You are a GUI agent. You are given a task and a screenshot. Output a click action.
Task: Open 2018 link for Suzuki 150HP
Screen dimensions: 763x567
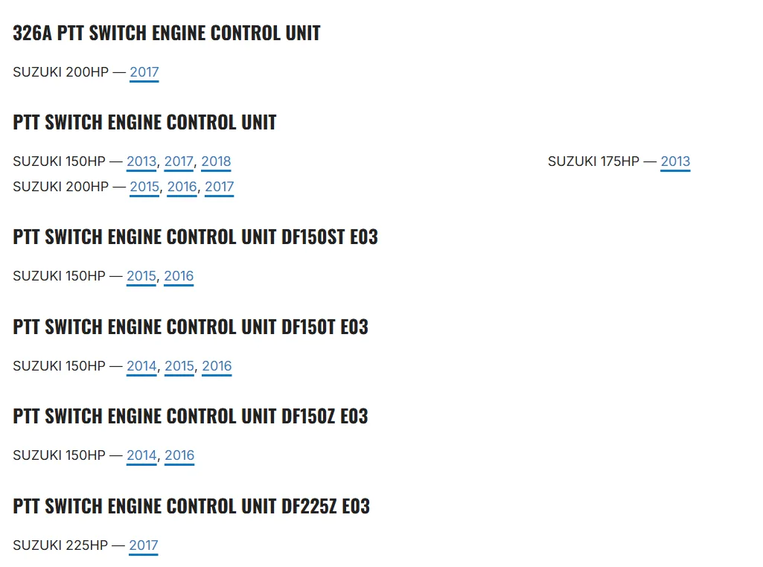tap(216, 161)
